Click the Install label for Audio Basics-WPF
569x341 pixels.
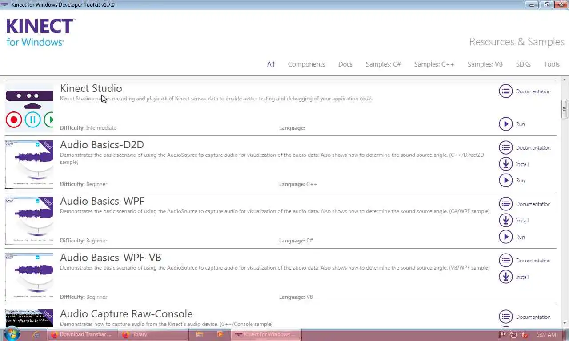point(522,221)
